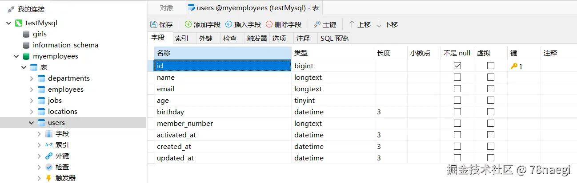This screenshot has width=577, height=183.
Task: Save the table with 保存 button
Action: coord(161,24)
